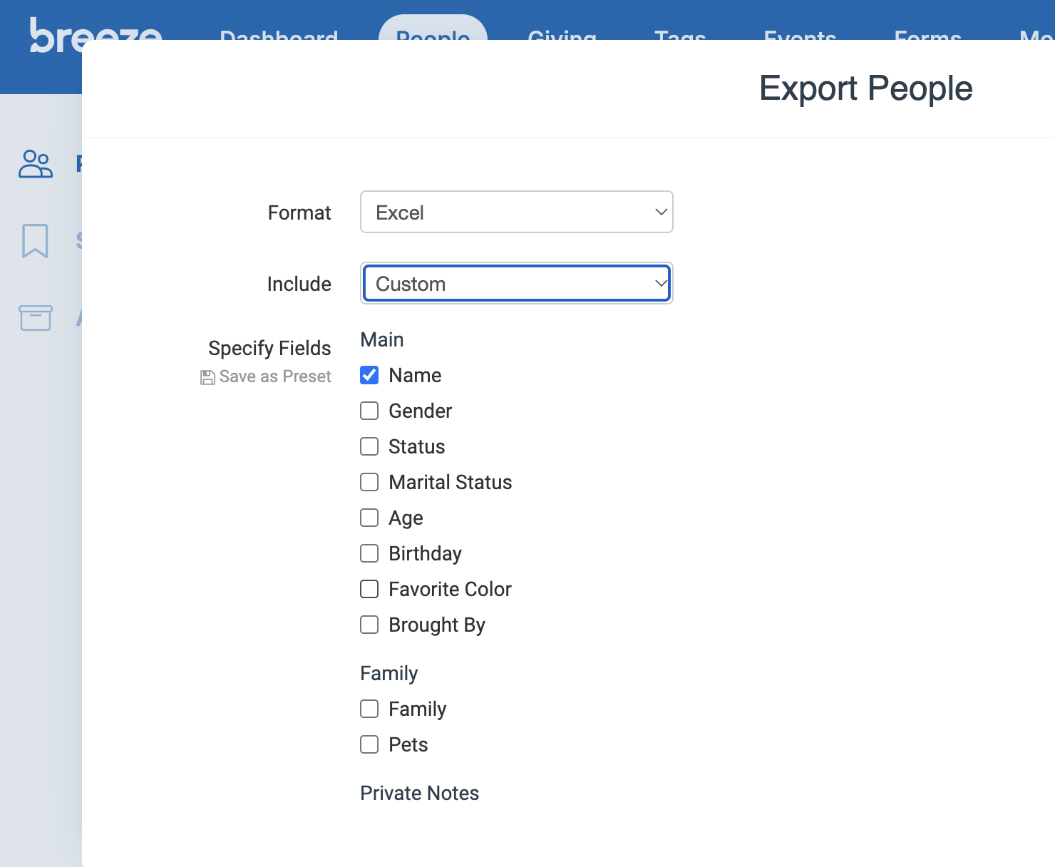Image resolution: width=1055 pixels, height=867 pixels.
Task: Check the Family field checkbox
Action: 369,709
